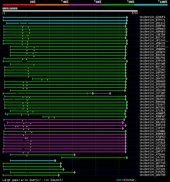
Task: Open the UniRef100_Q9SW70 hit
Action: coord(152,52)
